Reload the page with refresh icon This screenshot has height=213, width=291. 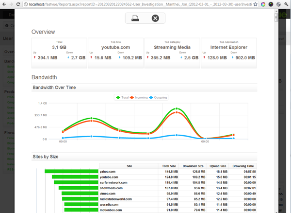click(x=18, y=4)
